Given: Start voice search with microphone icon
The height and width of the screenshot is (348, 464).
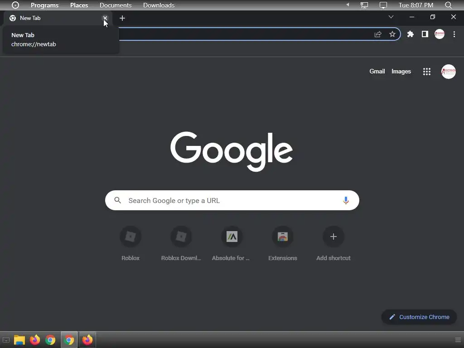Looking at the screenshot, I should 346,200.
